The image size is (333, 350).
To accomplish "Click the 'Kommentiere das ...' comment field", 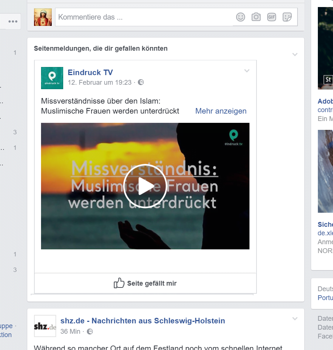I will tap(144, 17).
